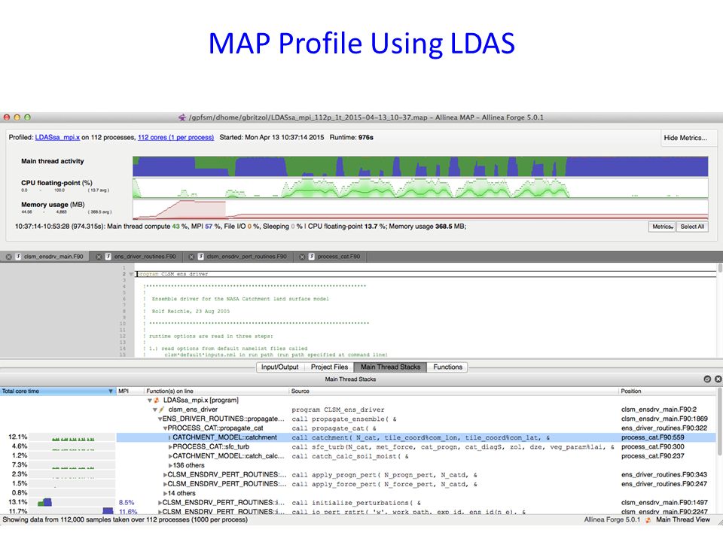The image size is (723, 542).
Task: Open the 112 cores (1 per process) link
Action: click(175, 137)
